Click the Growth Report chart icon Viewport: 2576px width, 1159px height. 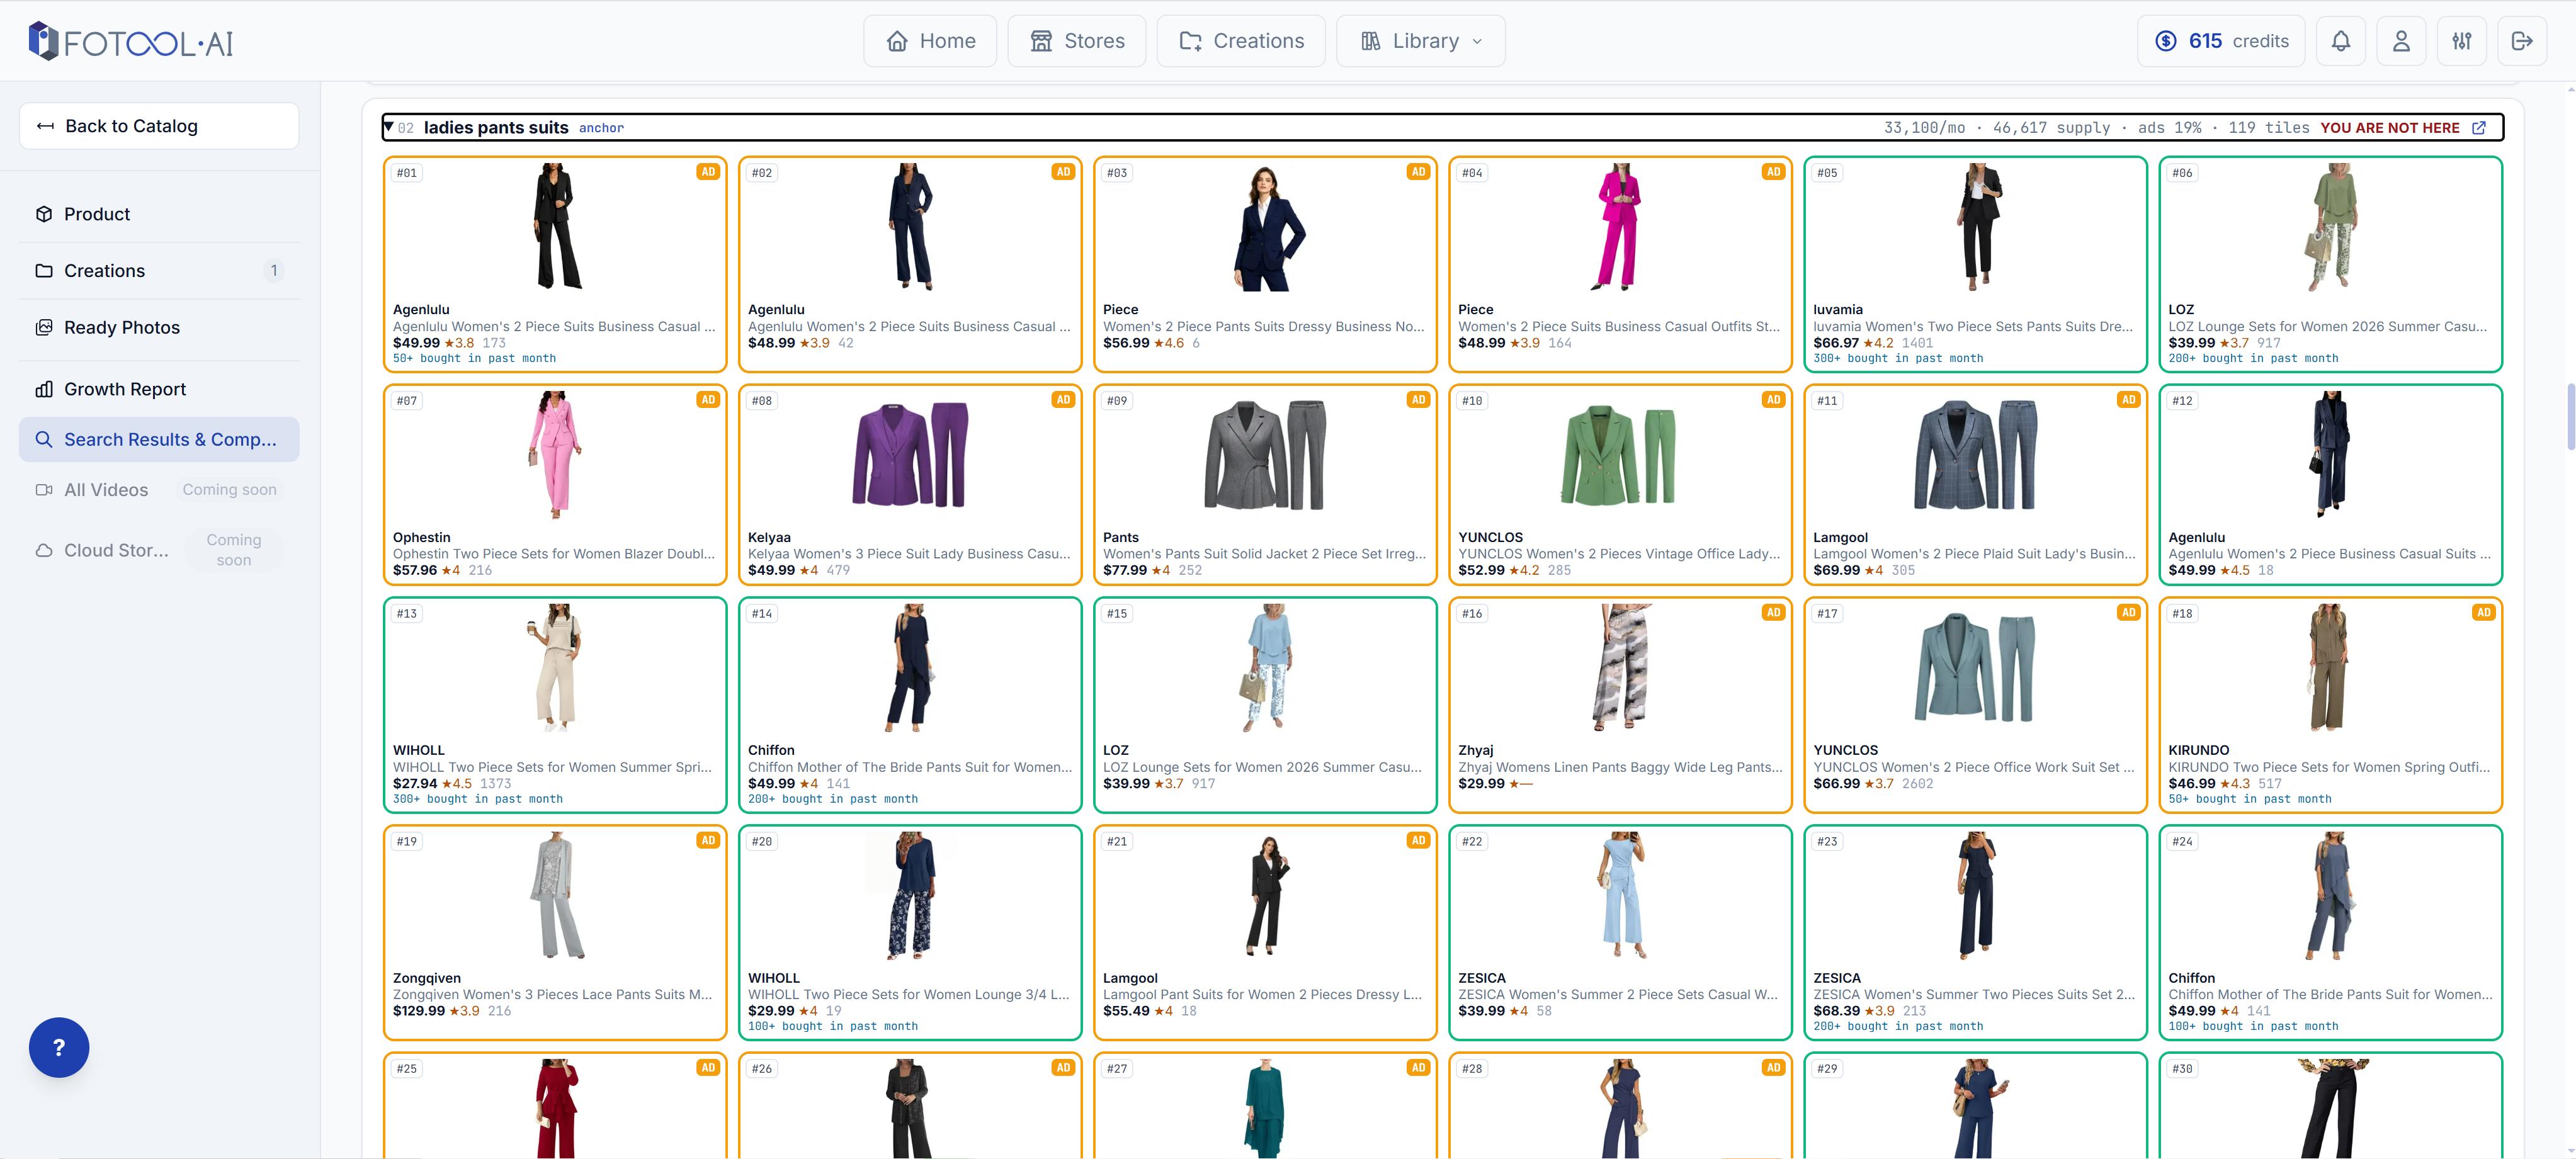click(44, 389)
